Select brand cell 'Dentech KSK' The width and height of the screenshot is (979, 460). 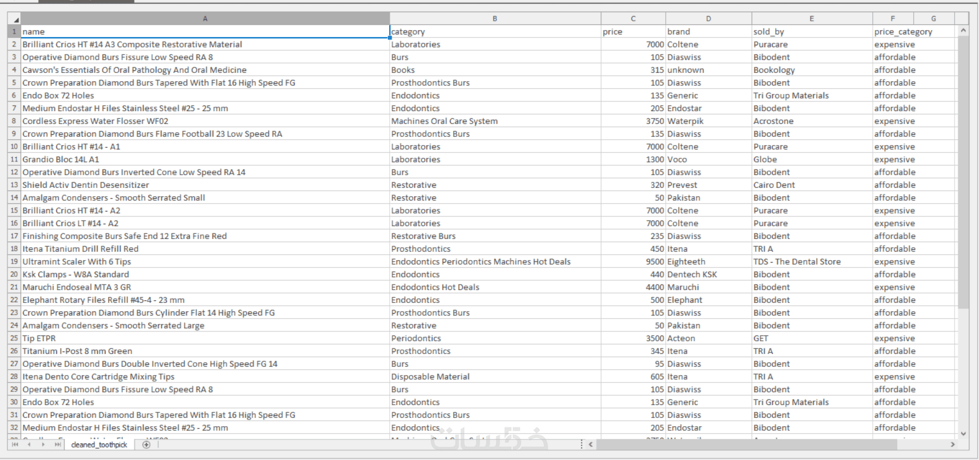[709, 274]
